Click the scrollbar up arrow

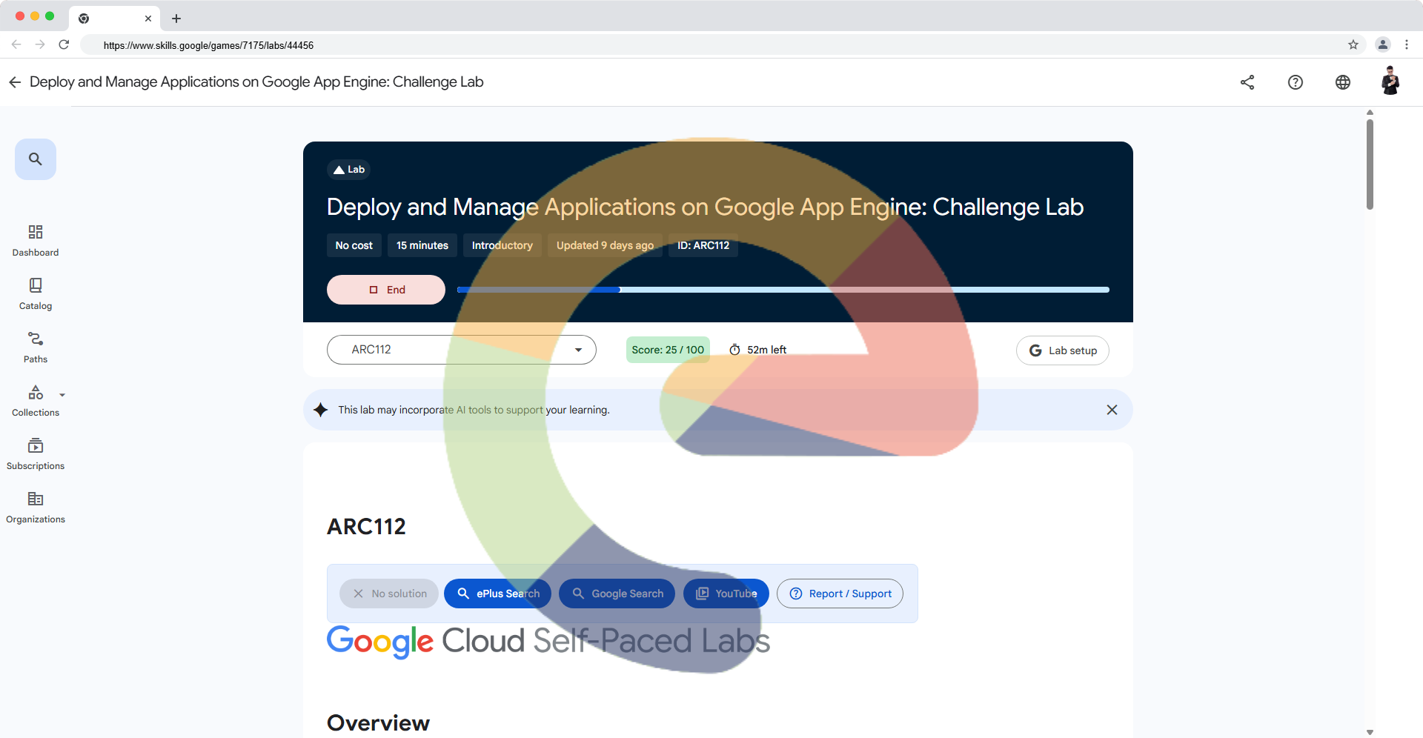1370,113
